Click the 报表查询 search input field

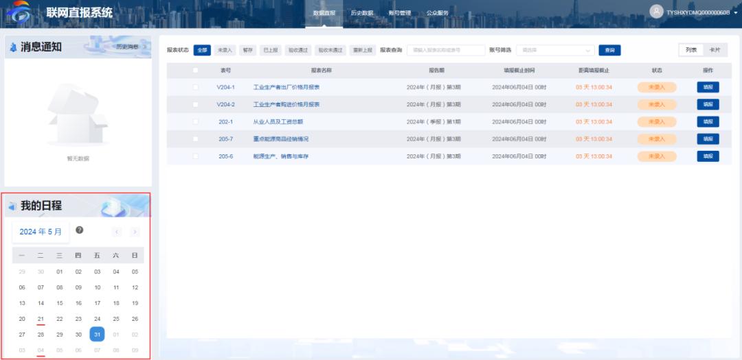[x=447, y=50]
